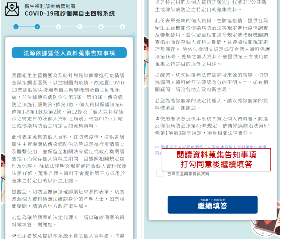Click the 已詳閱且同意提供資料 label text
The width and height of the screenshot is (283, 239).
point(188,174)
